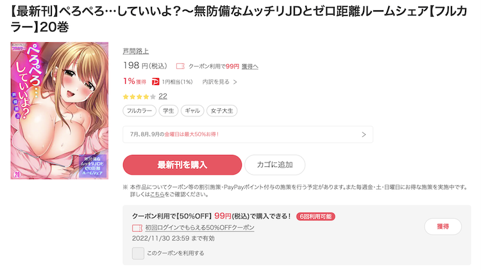
Task: Click the PayPay logo icon
Action: [x=156, y=82]
